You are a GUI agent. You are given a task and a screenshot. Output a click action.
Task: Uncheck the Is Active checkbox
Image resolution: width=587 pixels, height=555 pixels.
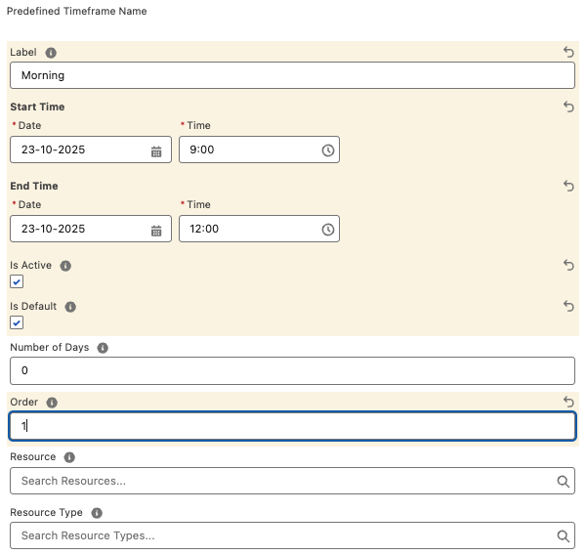(17, 282)
